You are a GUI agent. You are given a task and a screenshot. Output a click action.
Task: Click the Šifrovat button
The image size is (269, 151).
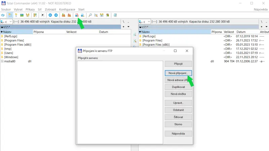click(x=178, y=117)
